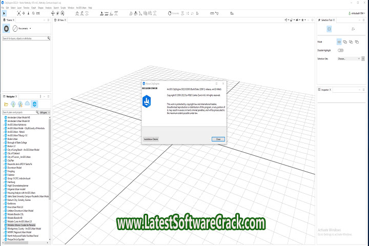The width and height of the screenshot is (369, 246).
Task: Focus the Scene layers search field
Action: point(25,38)
